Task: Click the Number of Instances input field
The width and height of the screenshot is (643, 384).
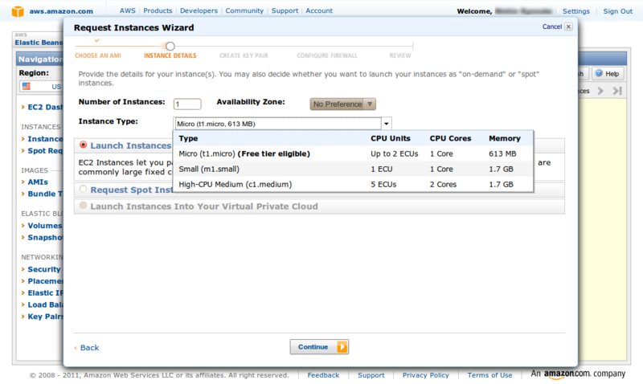Action: 187,104
